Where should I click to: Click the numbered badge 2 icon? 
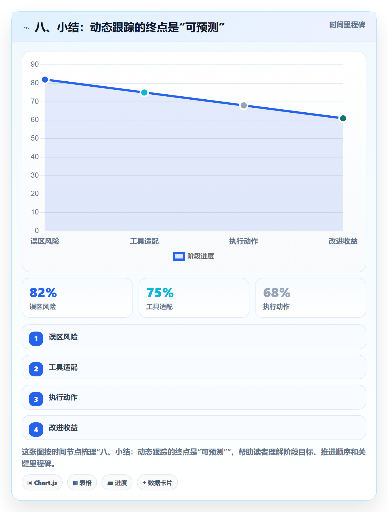[x=36, y=369]
